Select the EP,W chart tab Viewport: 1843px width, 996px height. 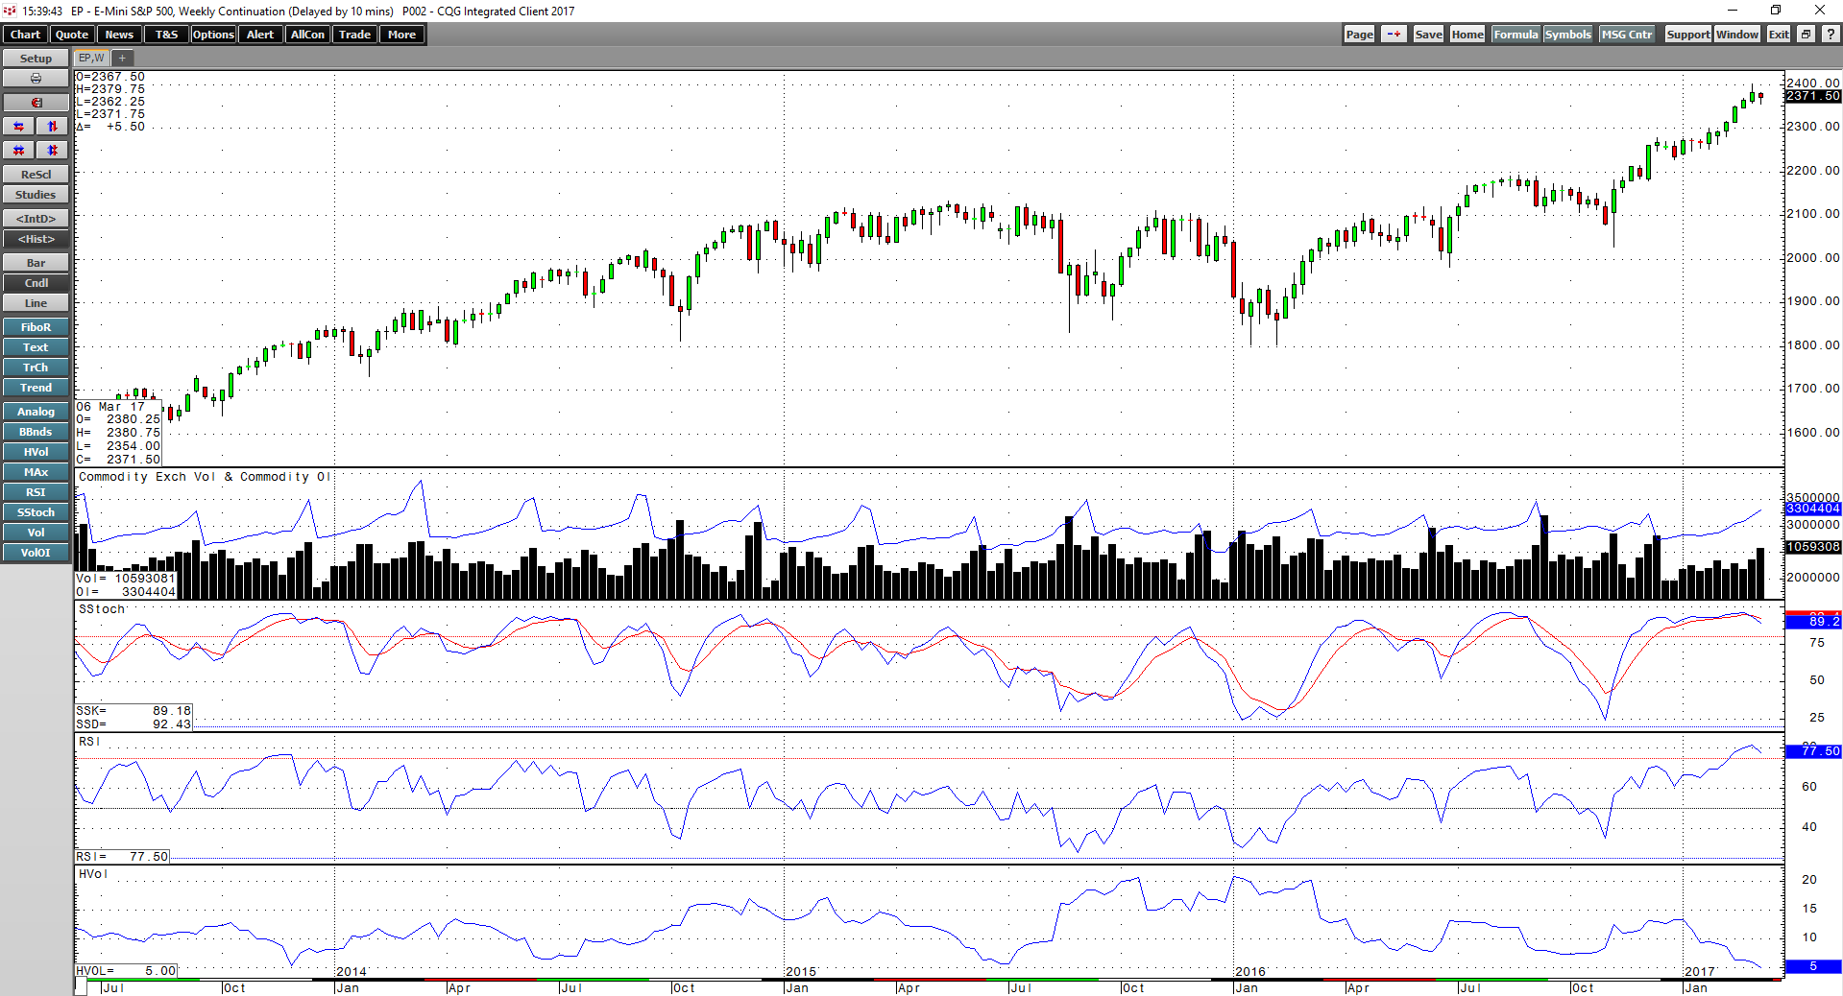click(x=91, y=59)
